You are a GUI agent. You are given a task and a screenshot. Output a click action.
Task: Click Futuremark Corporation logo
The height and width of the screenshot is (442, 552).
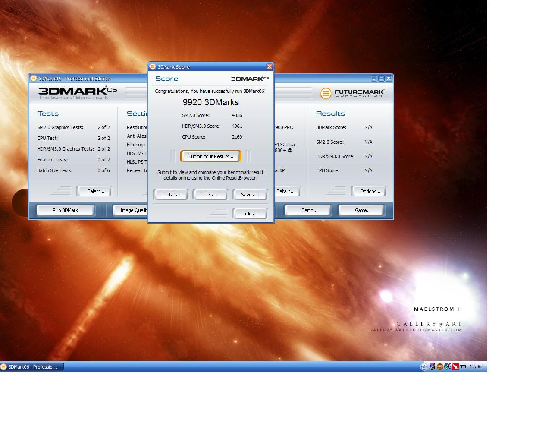[x=352, y=93]
